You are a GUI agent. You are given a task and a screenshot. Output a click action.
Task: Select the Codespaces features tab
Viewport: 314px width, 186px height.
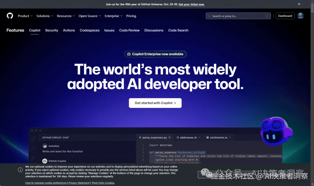coord(90,30)
